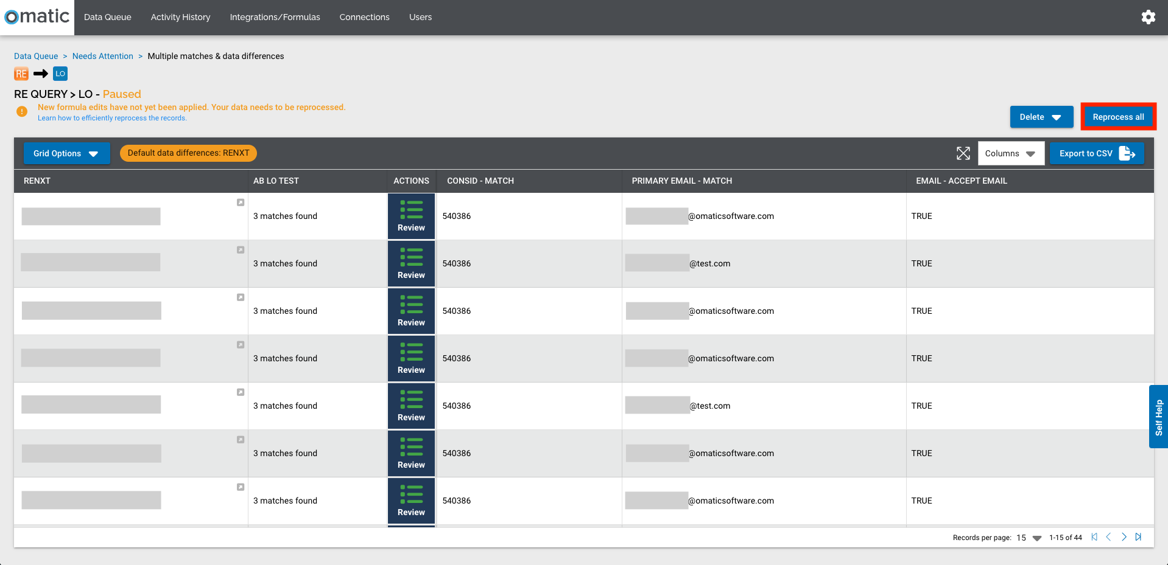Export grid data to CSV

coord(1096,153)
